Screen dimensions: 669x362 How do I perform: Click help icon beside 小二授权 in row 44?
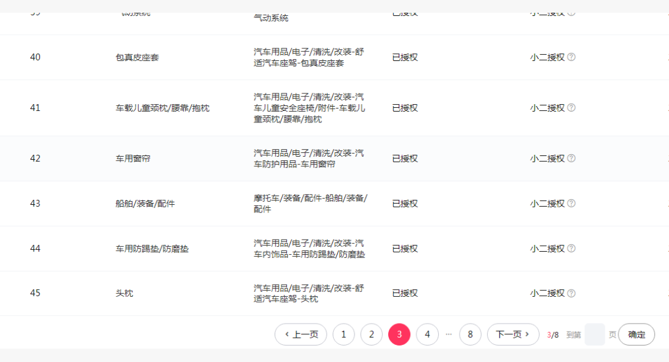tap(571, 249)
